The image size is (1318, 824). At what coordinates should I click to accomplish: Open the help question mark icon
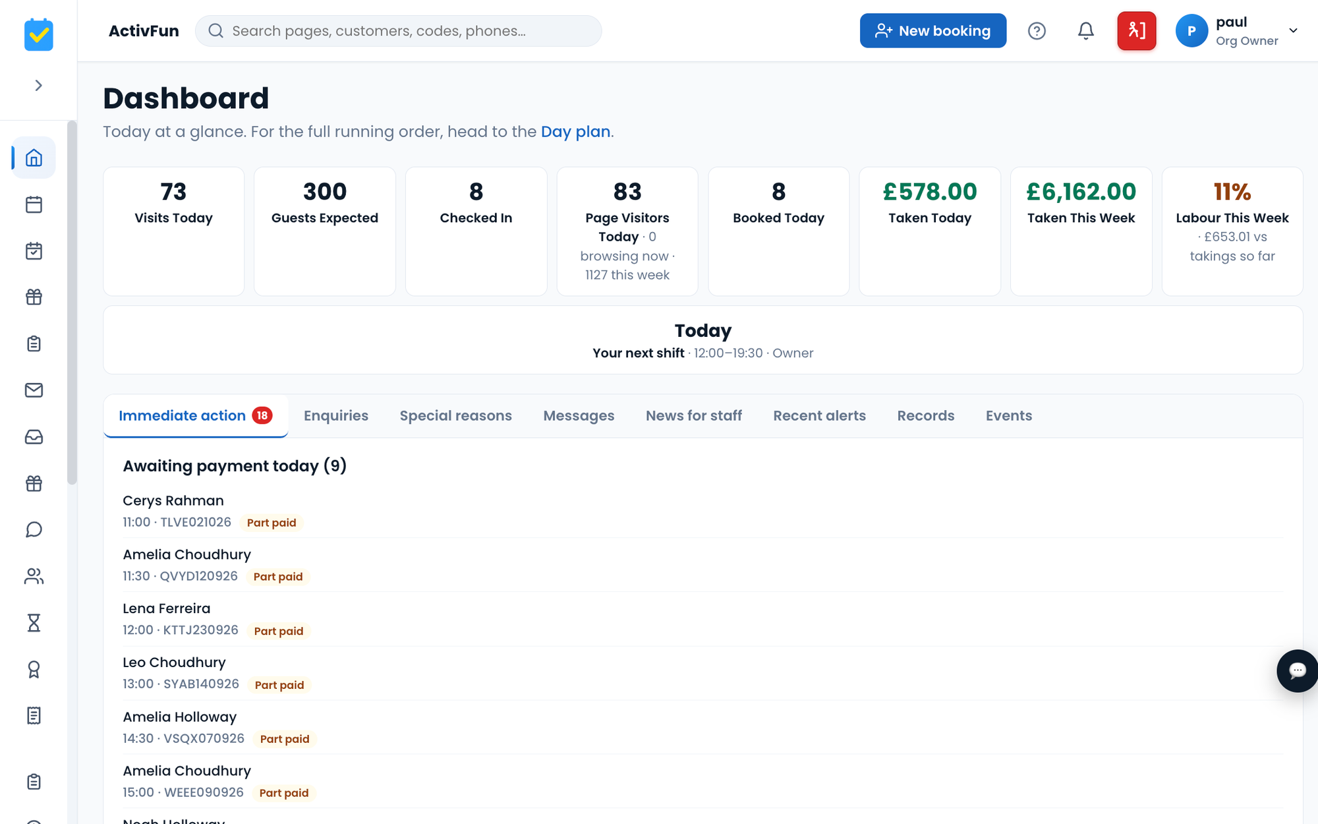coord(1037,31)
